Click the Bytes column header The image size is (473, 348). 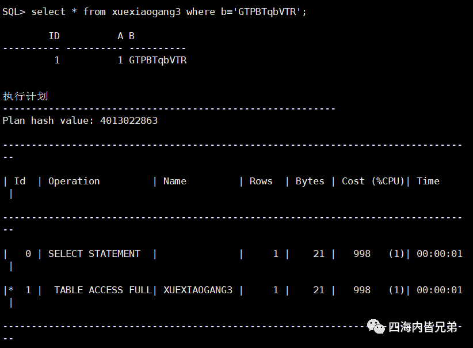[310, 181]
